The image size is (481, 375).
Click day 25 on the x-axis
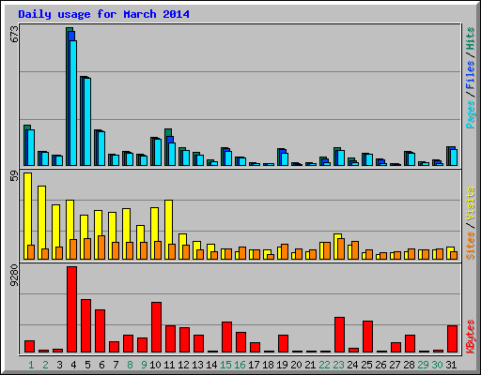(366, 365)
